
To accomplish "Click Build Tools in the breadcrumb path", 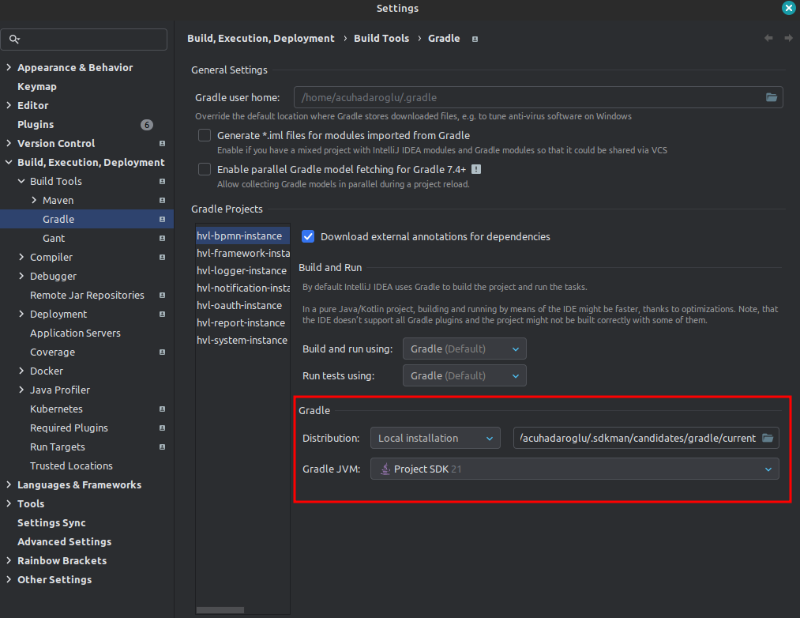I will coord(381,39).
